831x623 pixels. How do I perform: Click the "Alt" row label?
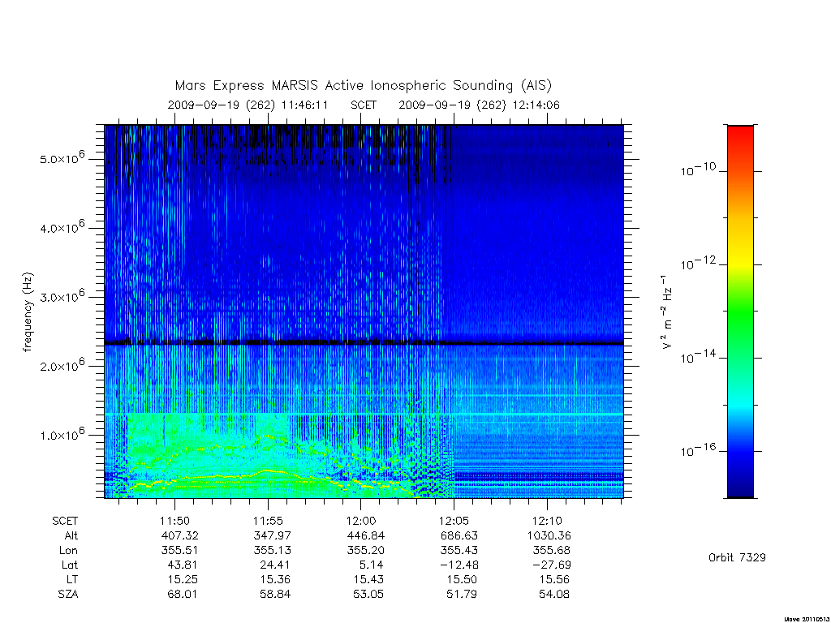tap(71, 535)
